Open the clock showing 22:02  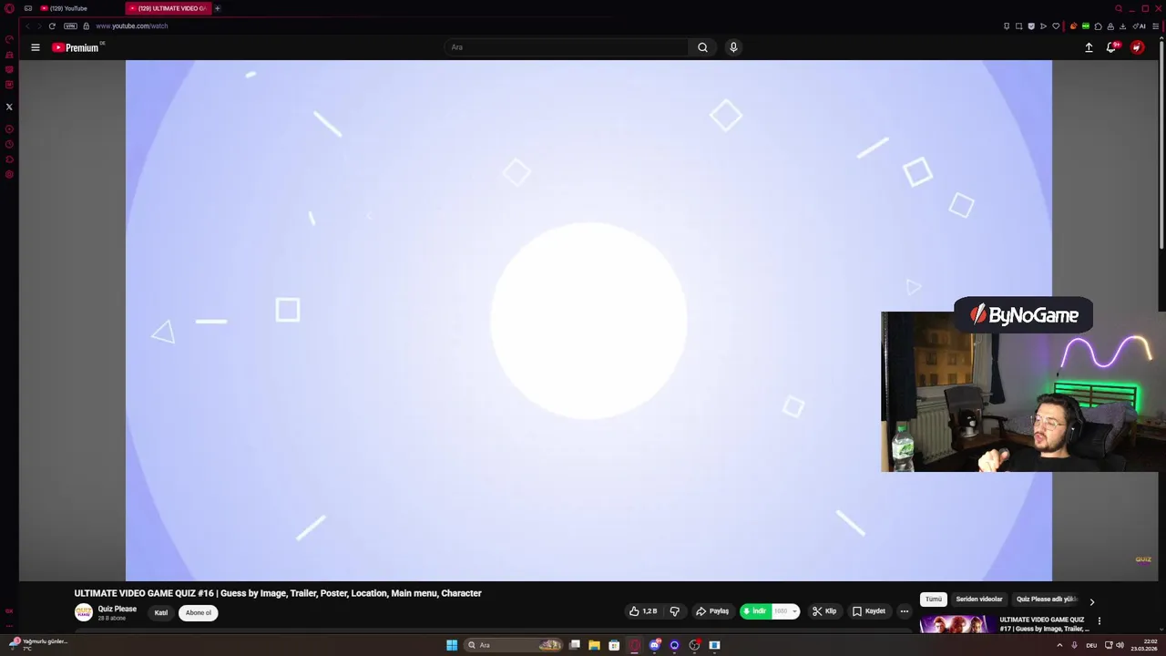pyautogui.click(x=1144, y=645)
